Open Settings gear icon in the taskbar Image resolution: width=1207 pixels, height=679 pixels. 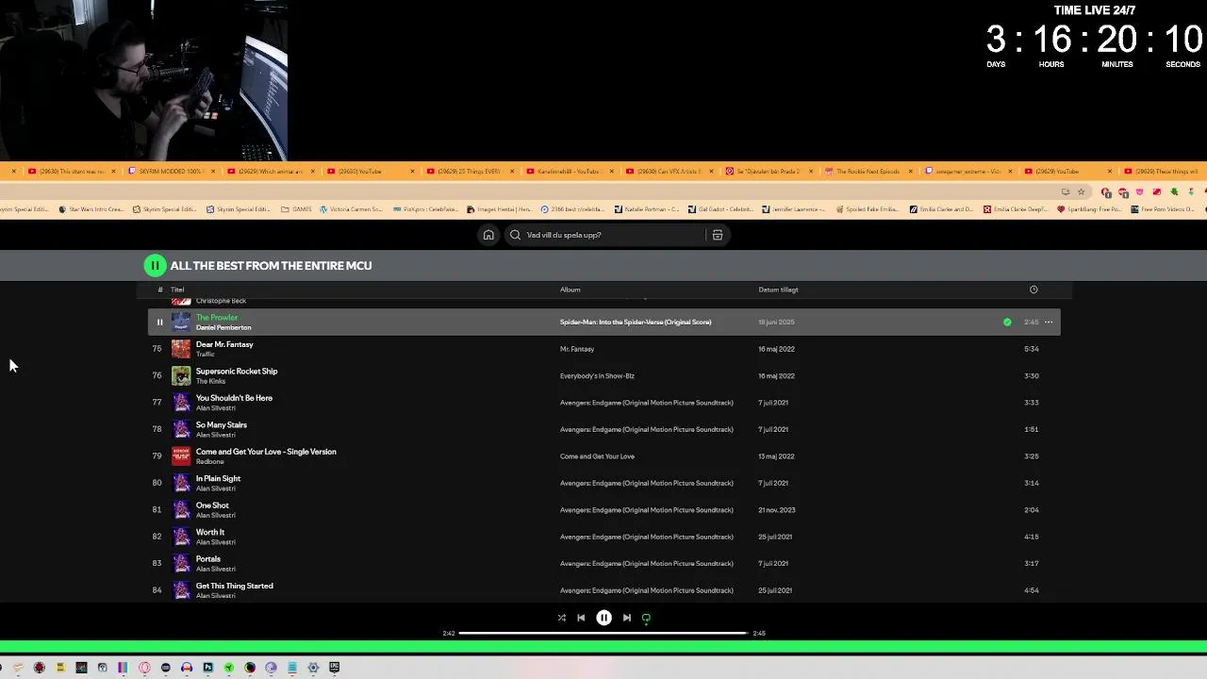pos(313,668)
